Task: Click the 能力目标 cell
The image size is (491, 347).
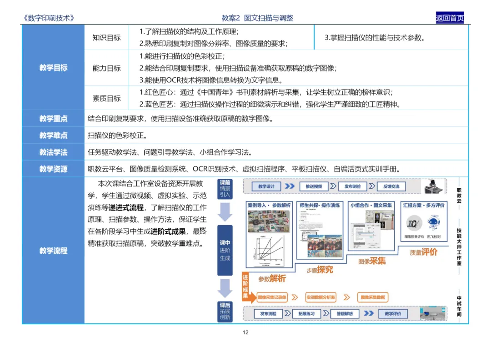Action: coord(106,68)
